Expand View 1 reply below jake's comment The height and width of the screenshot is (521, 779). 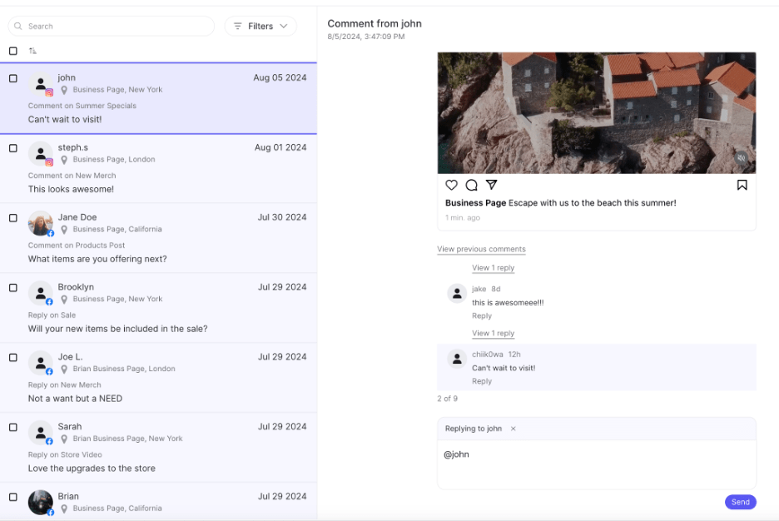493,333
